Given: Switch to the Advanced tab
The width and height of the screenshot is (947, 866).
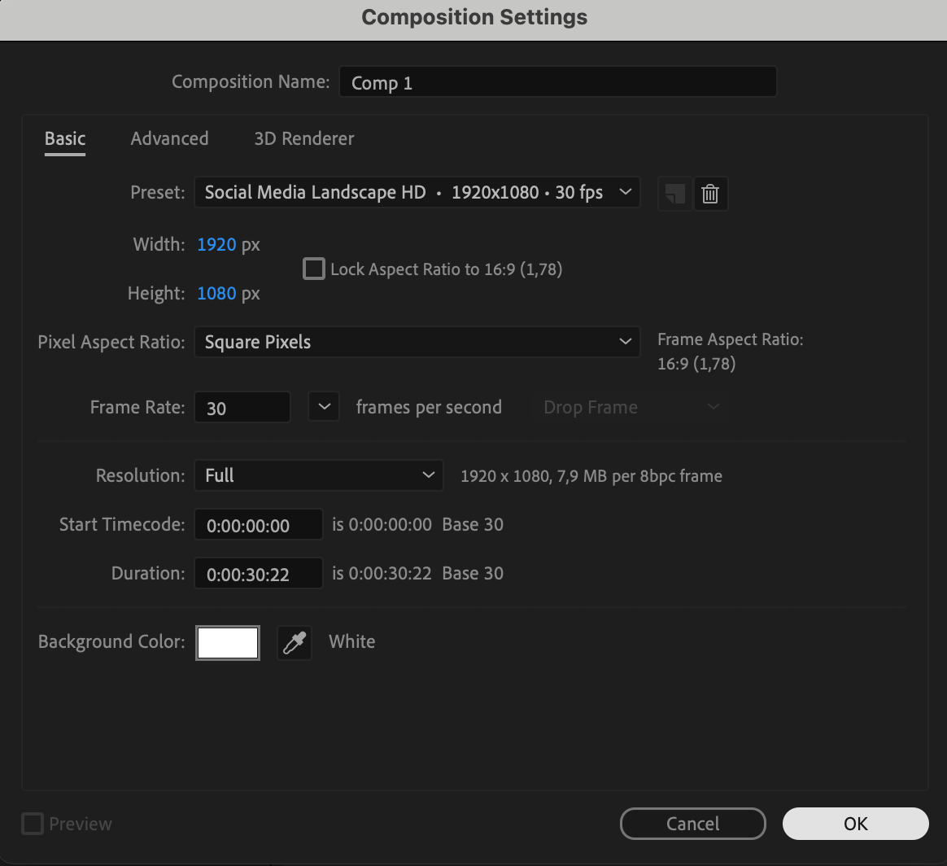Looking at the screenshot, I should [x=169, y=138].
